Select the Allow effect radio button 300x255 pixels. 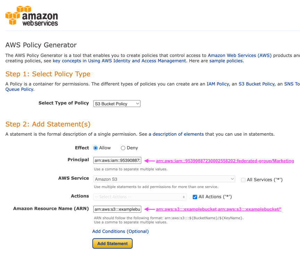(x=95, y=148)
